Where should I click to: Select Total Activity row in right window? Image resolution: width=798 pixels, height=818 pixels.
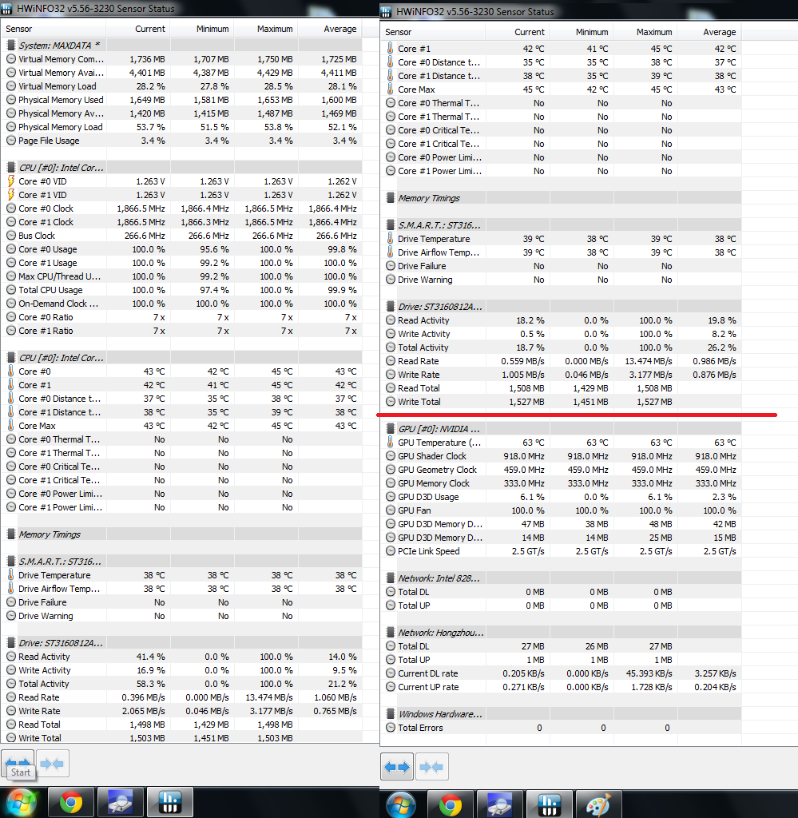tap(562, 347)
